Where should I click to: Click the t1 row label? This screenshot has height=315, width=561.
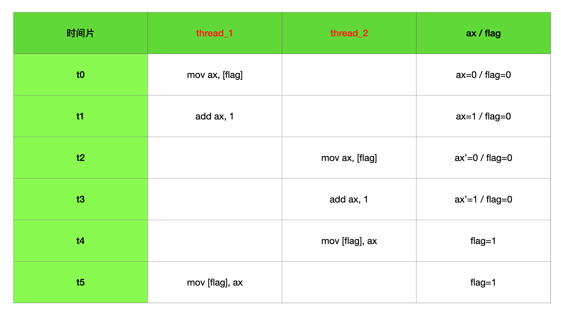coord(80,116)
